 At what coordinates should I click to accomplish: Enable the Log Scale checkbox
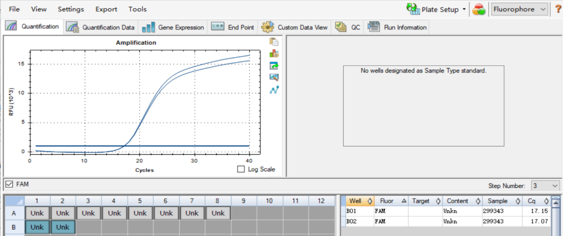pos(241,169)
